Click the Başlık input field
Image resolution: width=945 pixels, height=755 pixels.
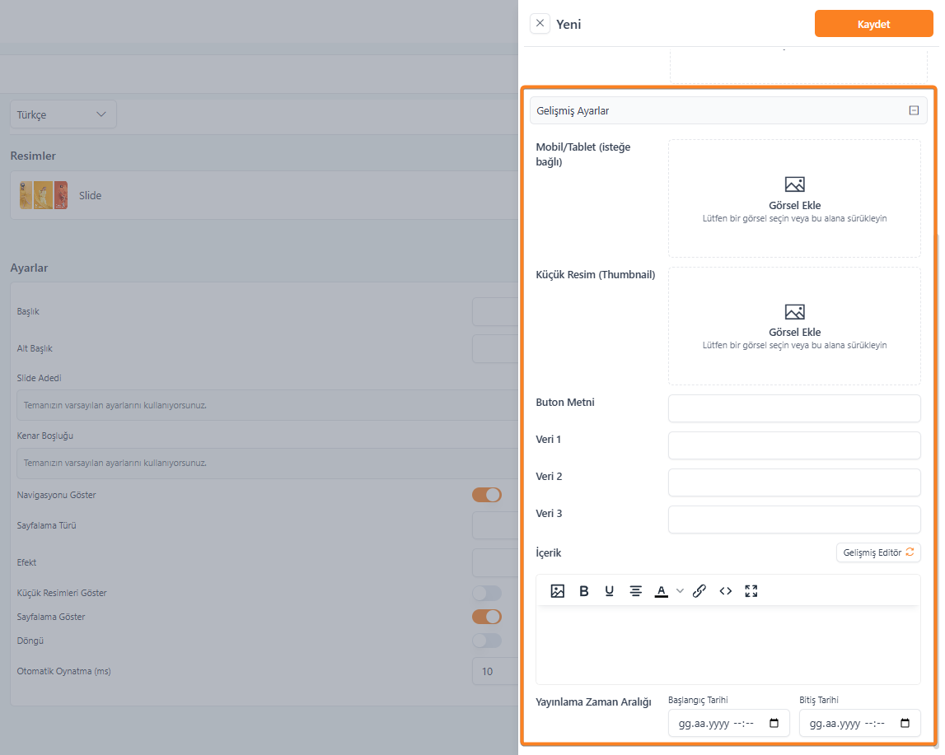495,311
